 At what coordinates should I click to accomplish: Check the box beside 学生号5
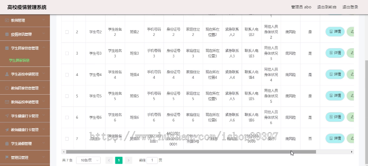click(x=67, y=96)
